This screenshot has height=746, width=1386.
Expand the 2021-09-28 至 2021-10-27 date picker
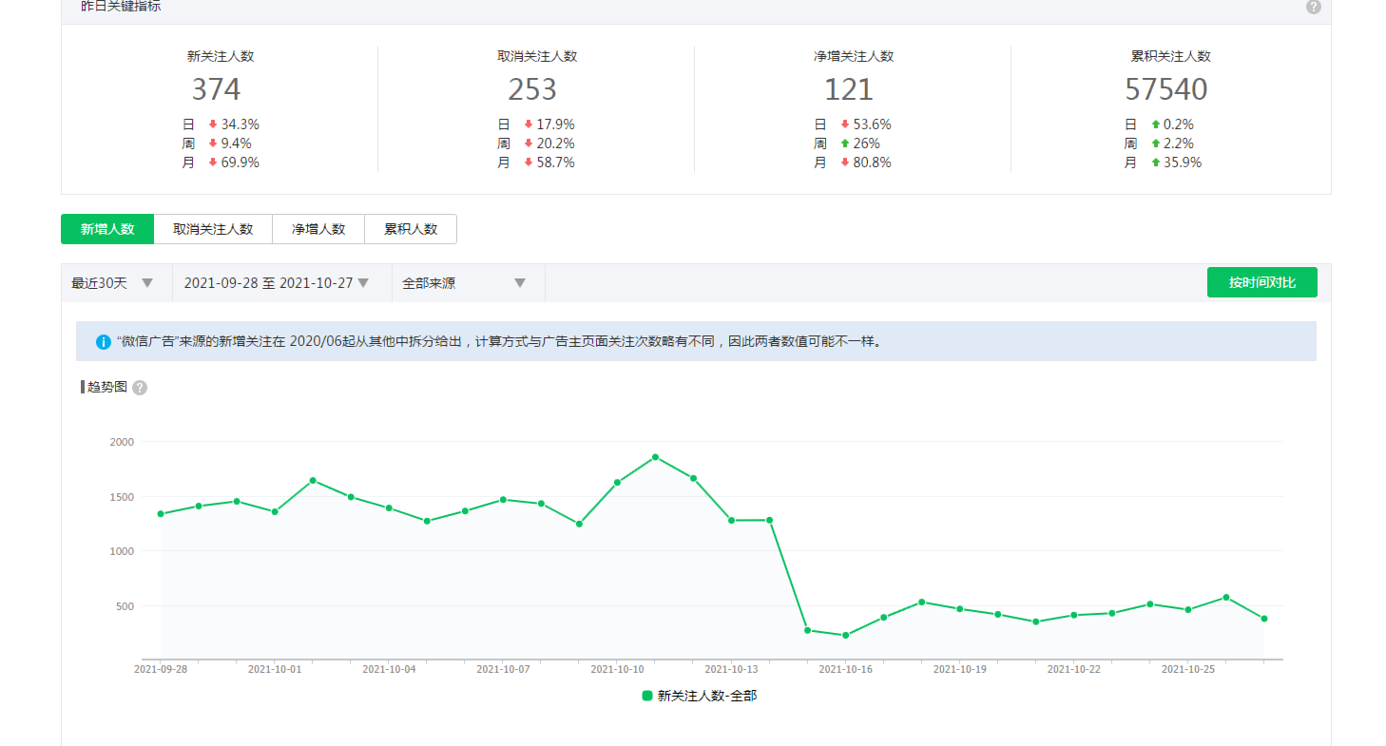click(x=277, y=283)
